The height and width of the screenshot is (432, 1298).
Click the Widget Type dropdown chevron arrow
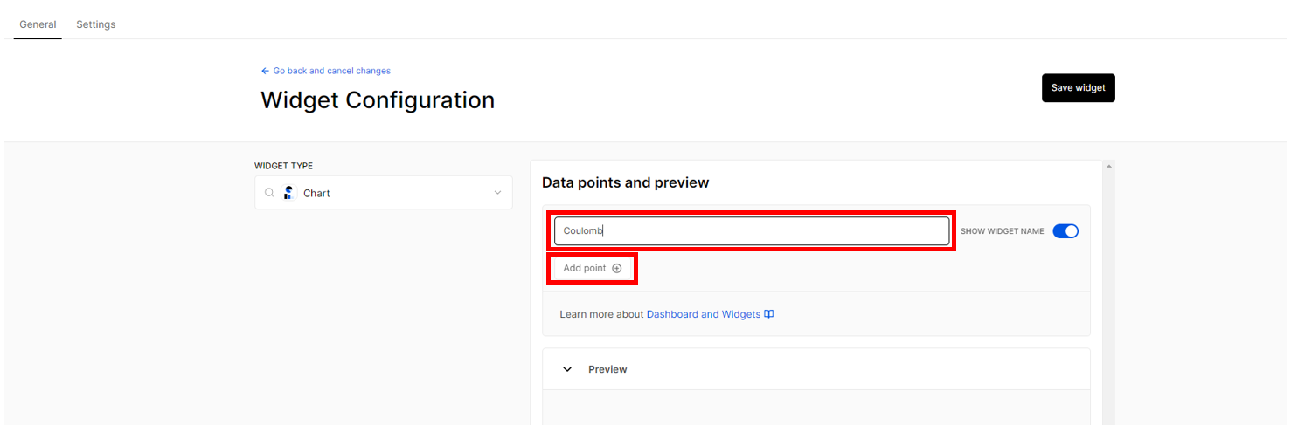(497, 193)
